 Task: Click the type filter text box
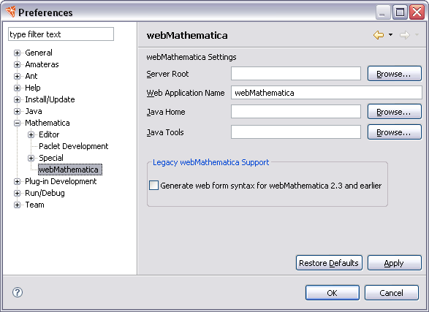(61, 34)
